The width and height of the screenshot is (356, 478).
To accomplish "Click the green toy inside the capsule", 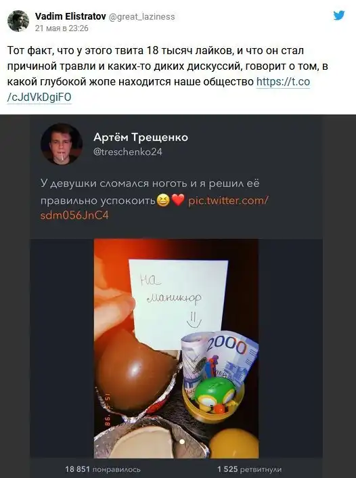I will point(215,395).
